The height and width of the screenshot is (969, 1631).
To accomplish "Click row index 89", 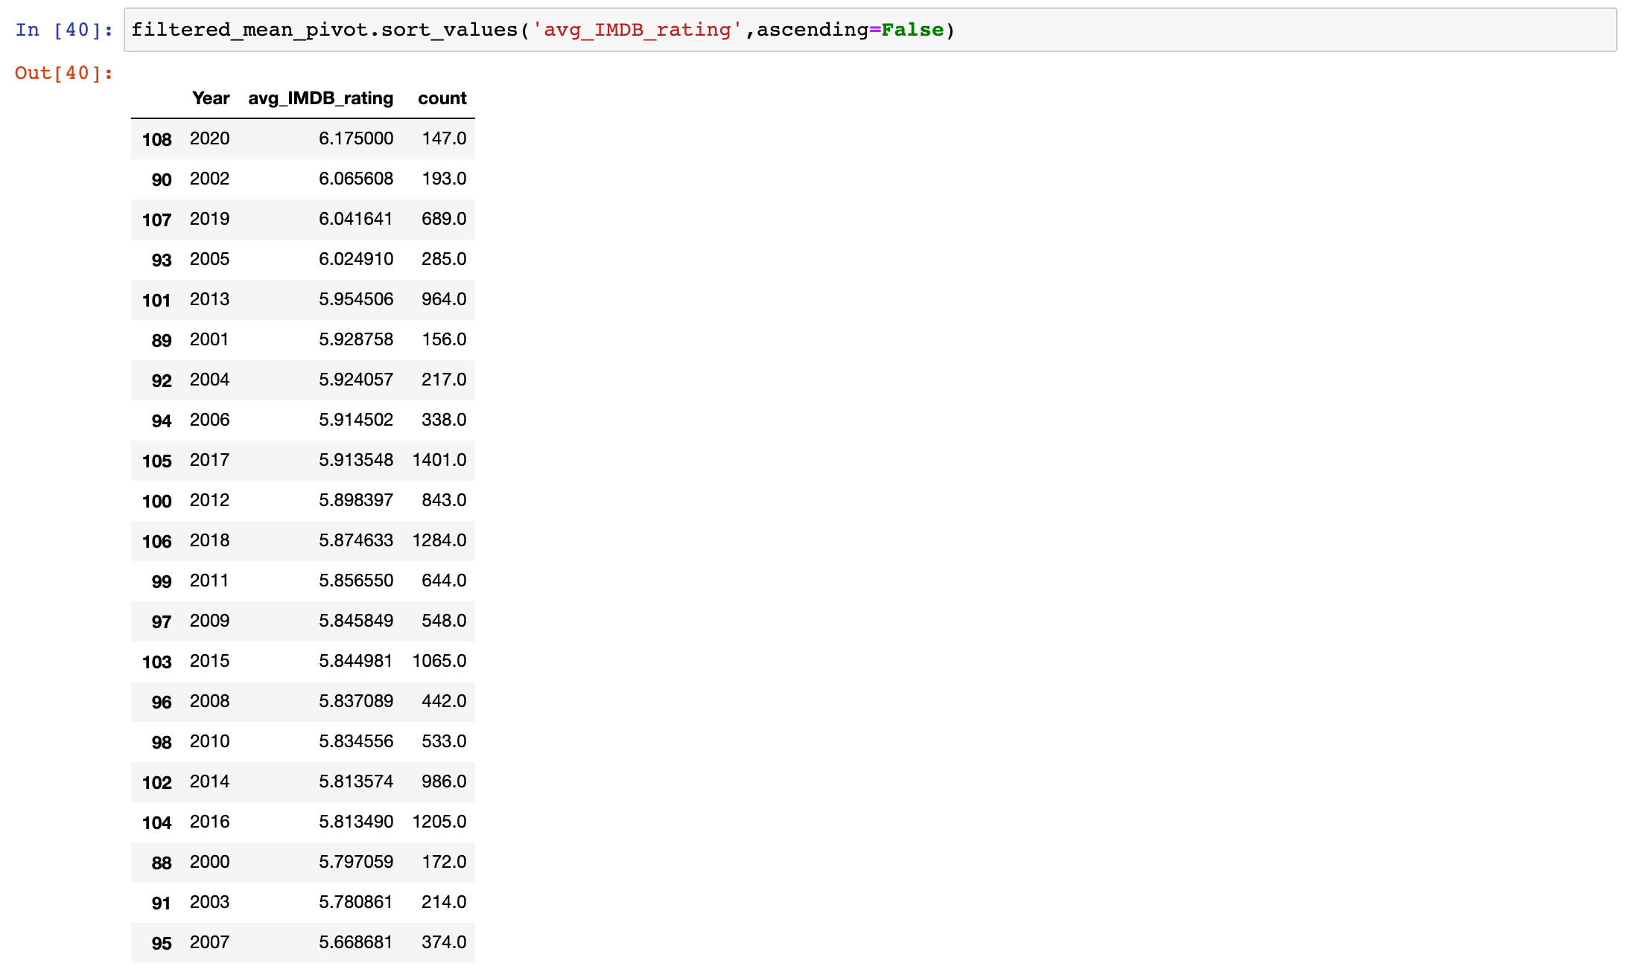I will [x=162, y=340].
